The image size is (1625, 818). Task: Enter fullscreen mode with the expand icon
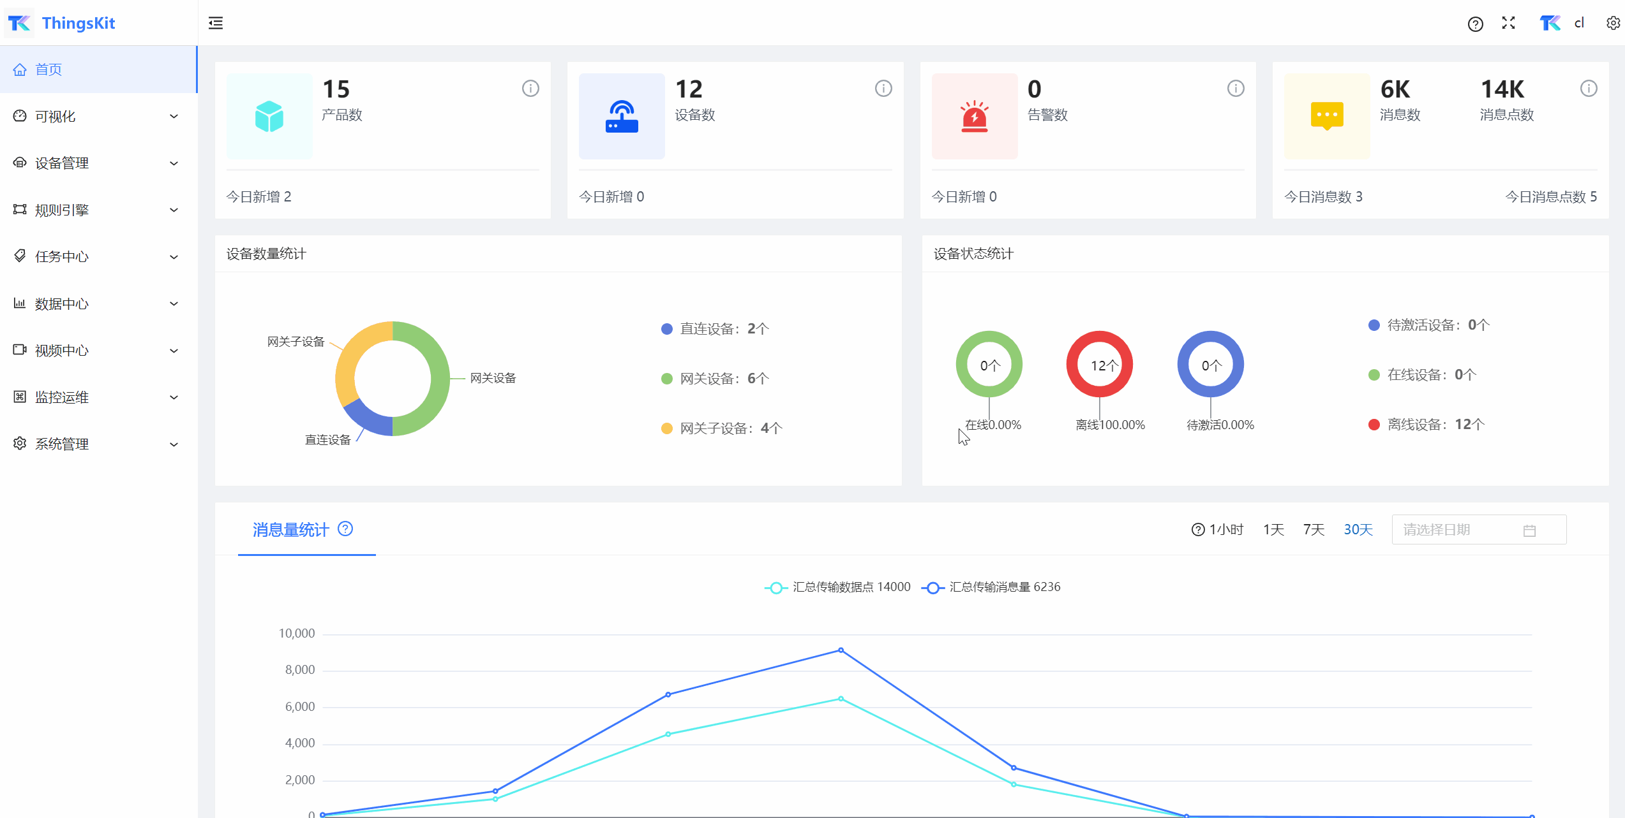click(1509, 24)
